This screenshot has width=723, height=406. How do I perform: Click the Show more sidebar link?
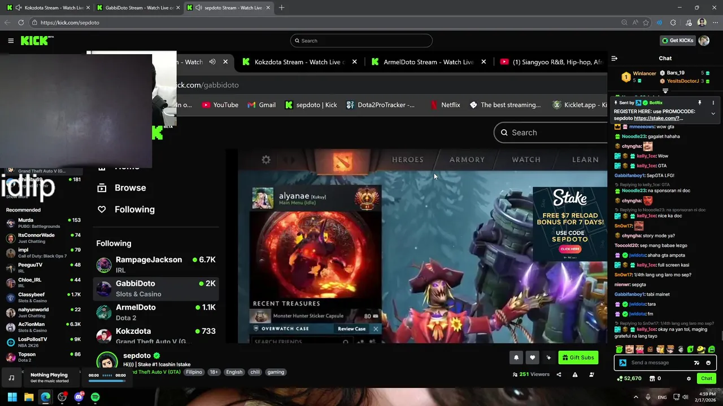coord(17,197)
